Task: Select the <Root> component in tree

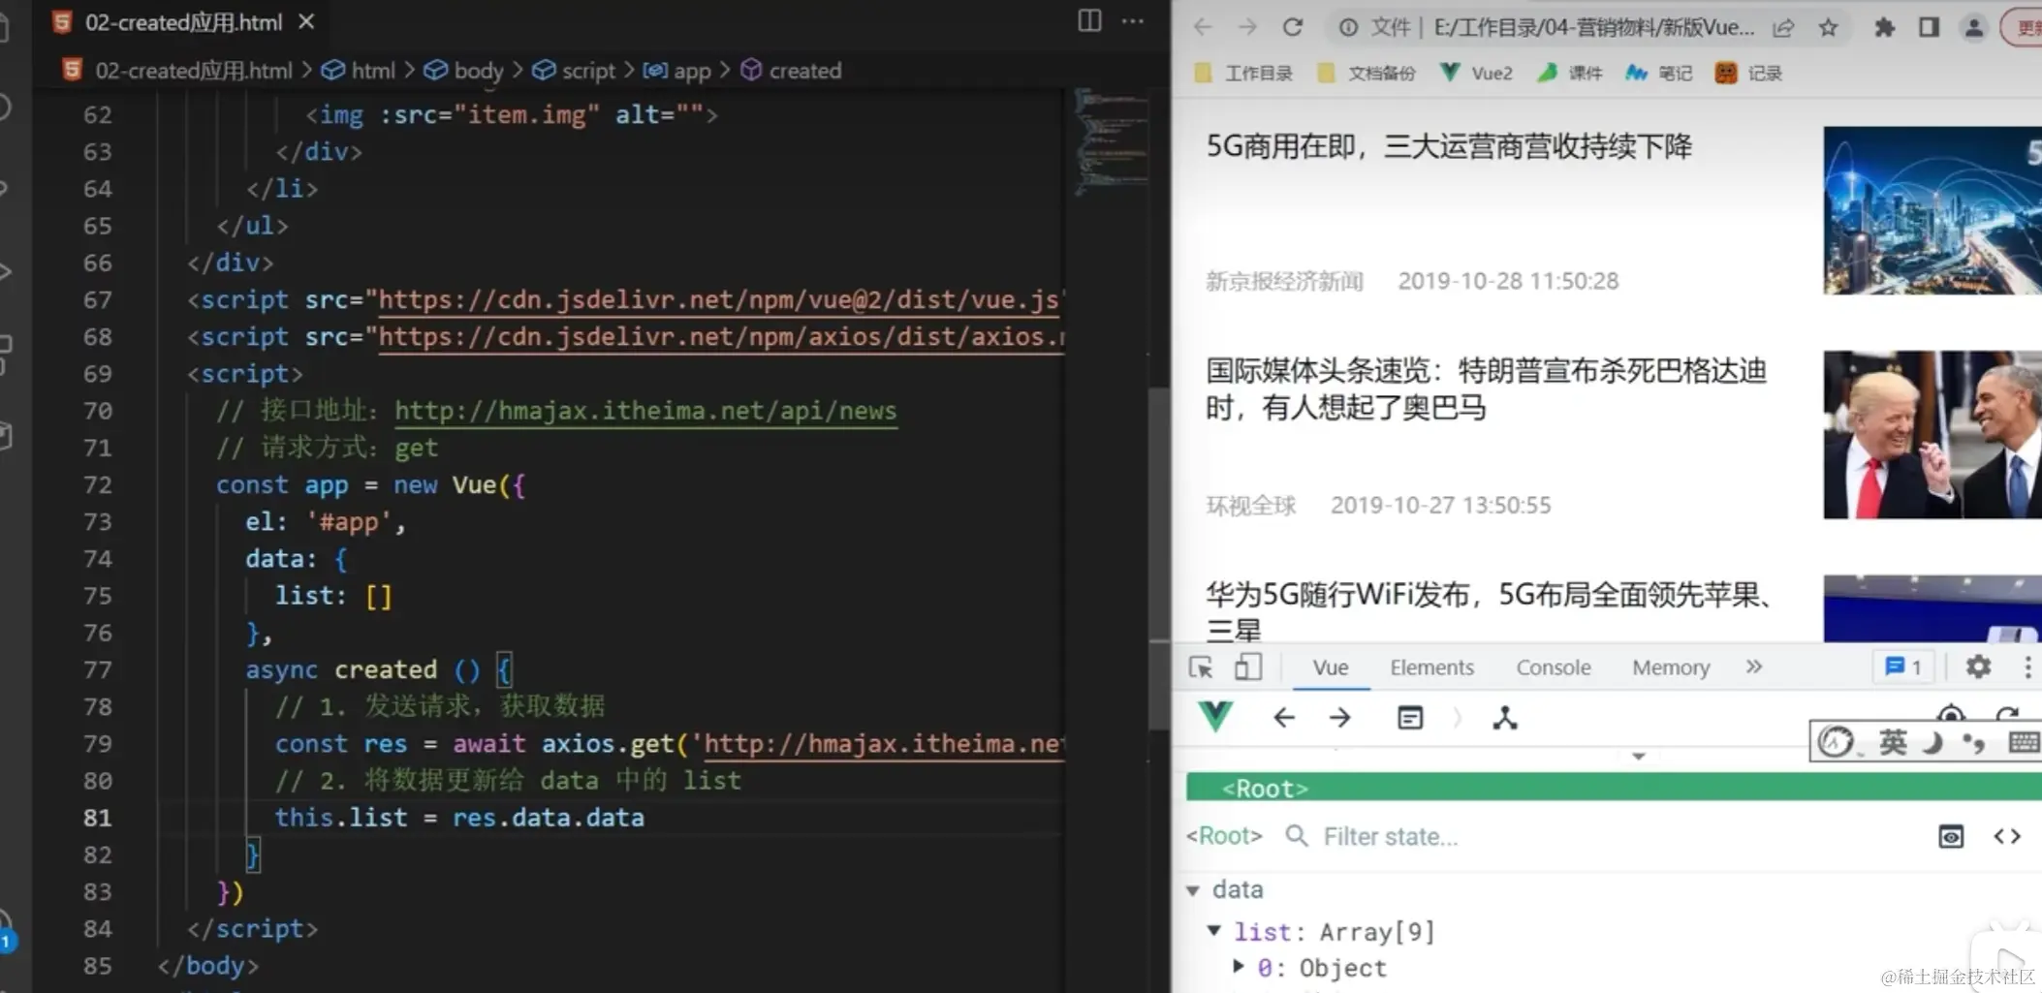Action: (x=1614, y=788)
